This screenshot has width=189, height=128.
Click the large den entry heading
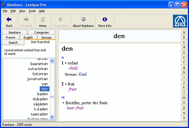67,49
